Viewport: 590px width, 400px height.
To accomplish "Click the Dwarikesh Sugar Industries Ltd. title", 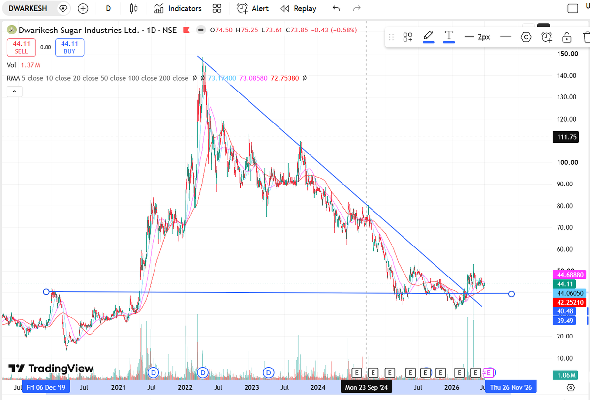I will pos(79,30).
